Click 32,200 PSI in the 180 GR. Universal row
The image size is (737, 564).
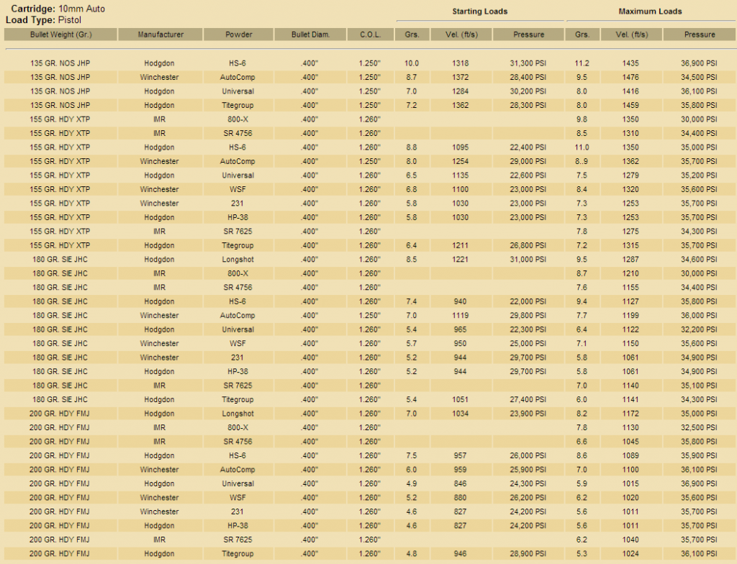[699, 329]
